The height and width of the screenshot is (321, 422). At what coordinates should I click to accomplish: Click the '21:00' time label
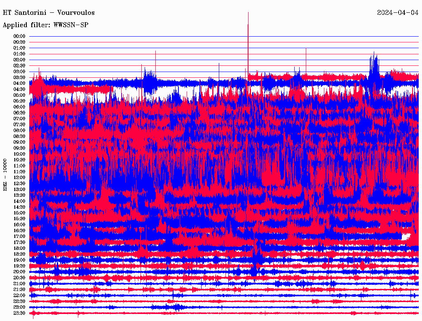point(19,284)
